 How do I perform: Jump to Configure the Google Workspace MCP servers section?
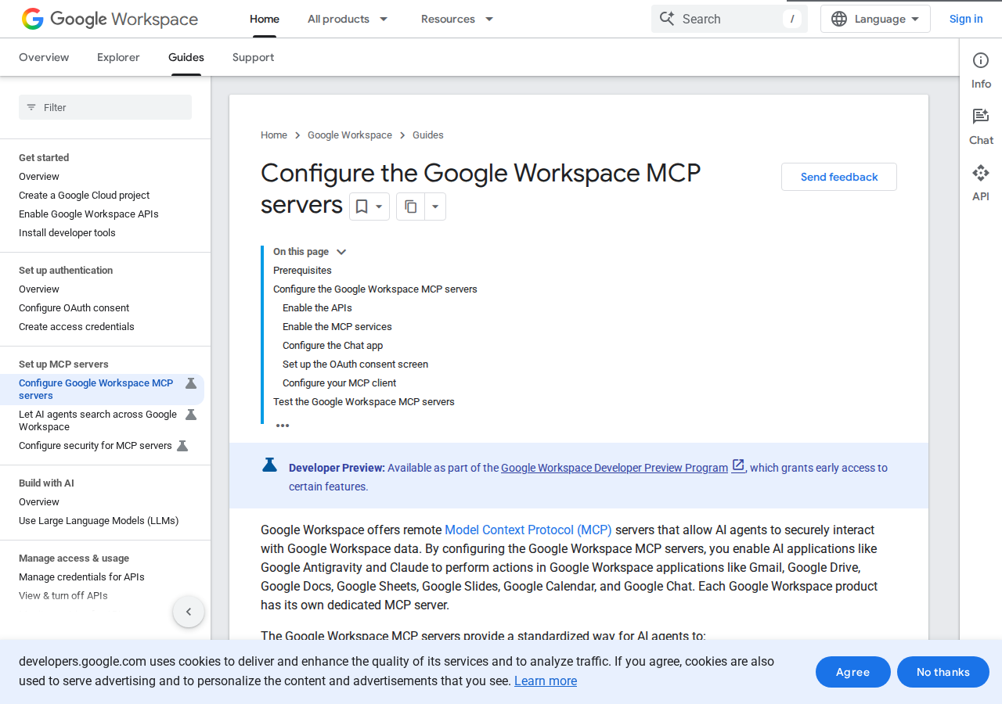pos(375,289)
